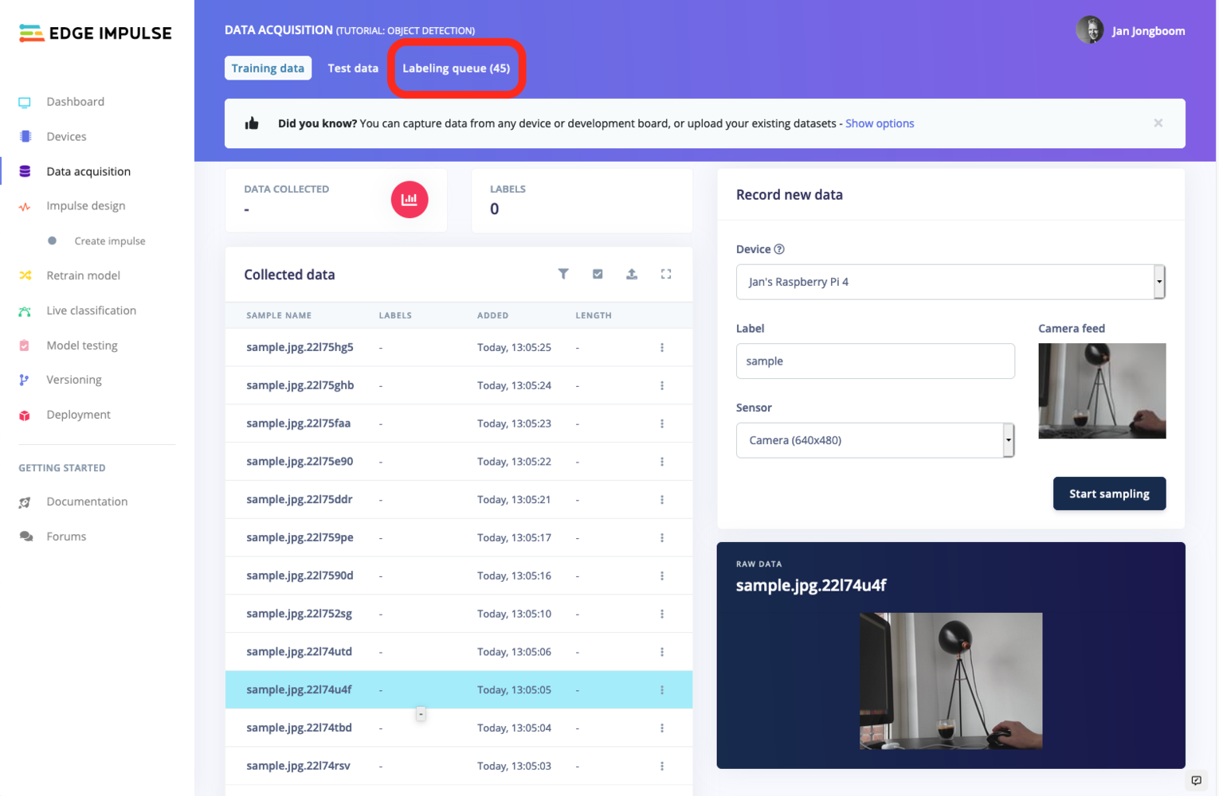Viewport: 1219px width, 796px height.
Task: Open the filter icon in Collected data
Action: (x=563, y=274)
